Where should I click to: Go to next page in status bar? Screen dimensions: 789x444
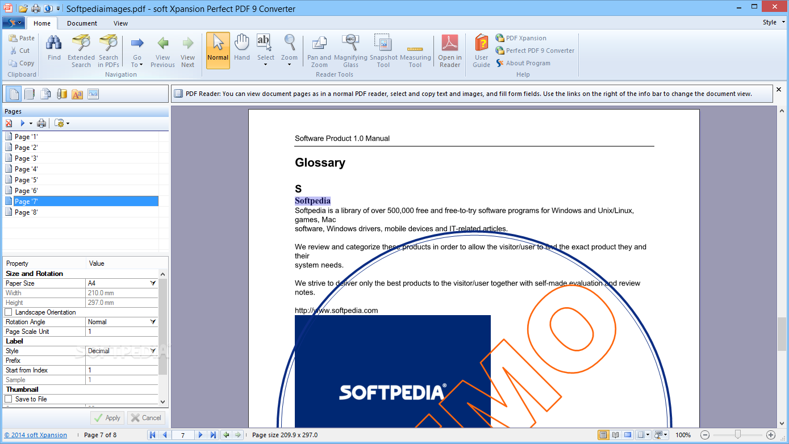point(200,435)
